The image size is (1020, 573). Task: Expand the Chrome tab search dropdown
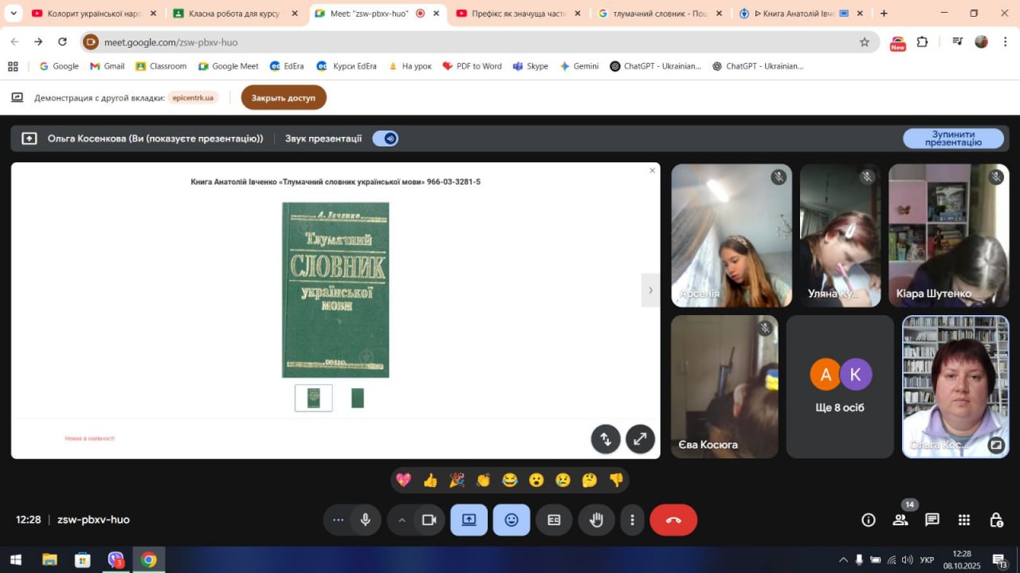[x=14, y=14]
